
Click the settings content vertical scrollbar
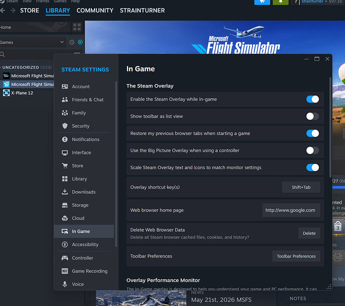click(x=330, y=127)
